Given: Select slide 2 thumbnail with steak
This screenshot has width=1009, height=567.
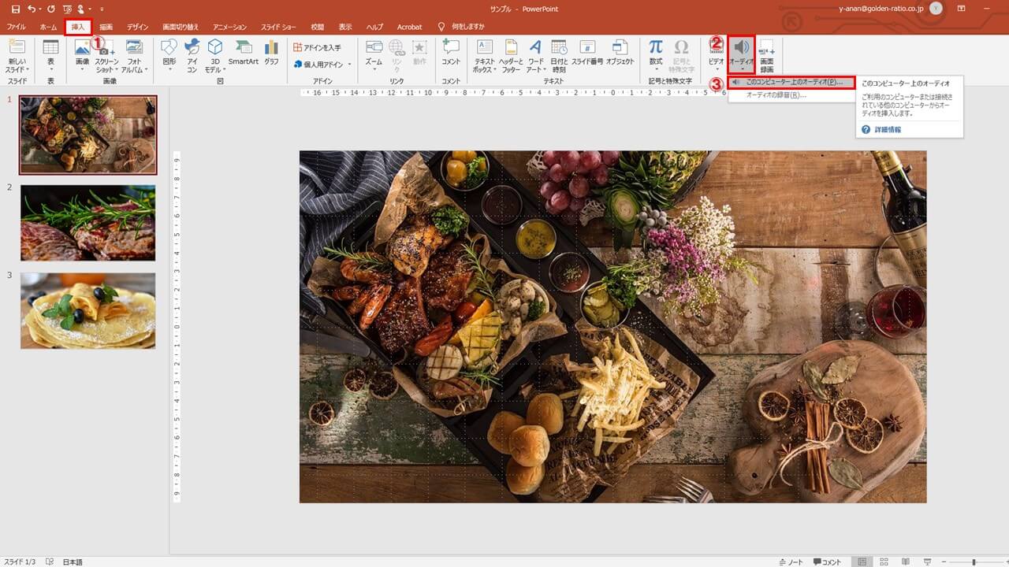Looking at the screenshot, I should 87,223.
